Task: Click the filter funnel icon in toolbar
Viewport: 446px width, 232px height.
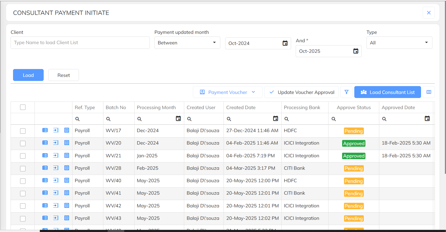Action: 346,92
